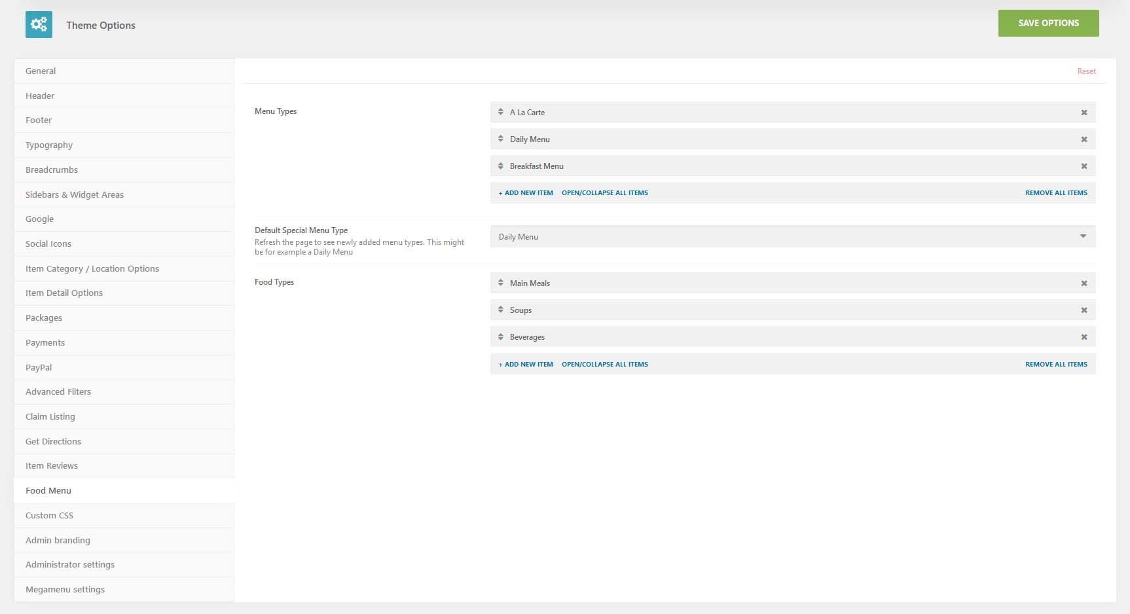Screen dimensions: 1130x614
Task: Click the Theme Options title
Action: point(101,25)
